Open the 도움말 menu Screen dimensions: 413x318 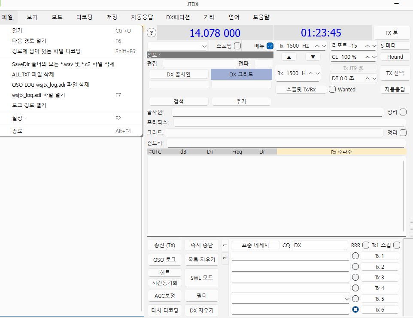click(261, 17)
